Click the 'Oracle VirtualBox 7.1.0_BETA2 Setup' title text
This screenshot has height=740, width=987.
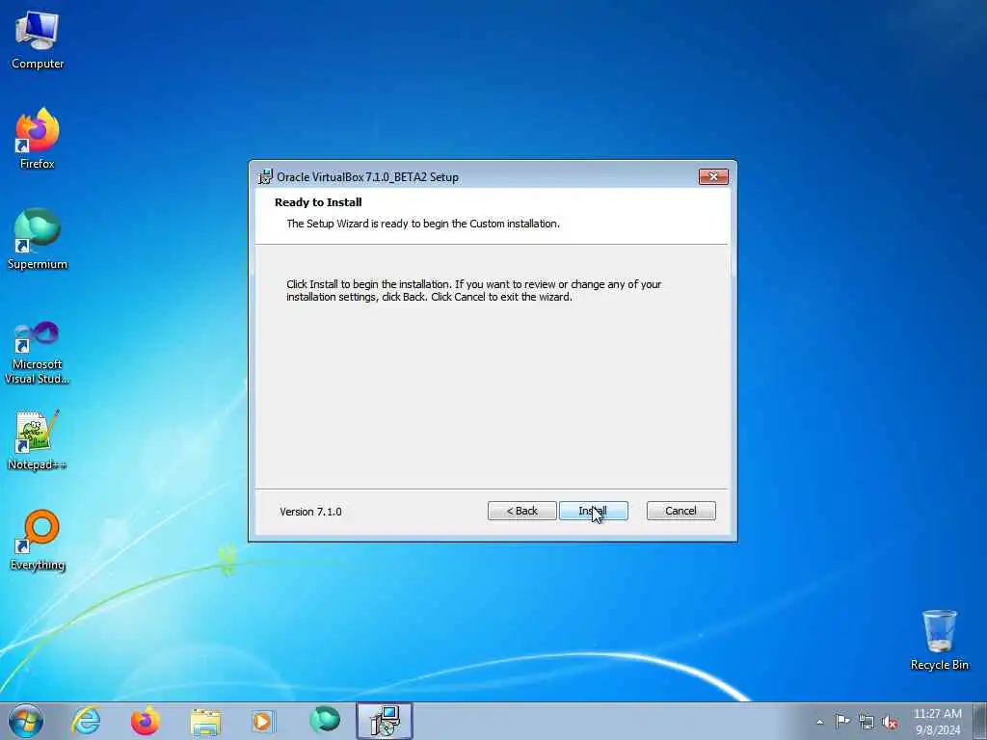[367, 177]
